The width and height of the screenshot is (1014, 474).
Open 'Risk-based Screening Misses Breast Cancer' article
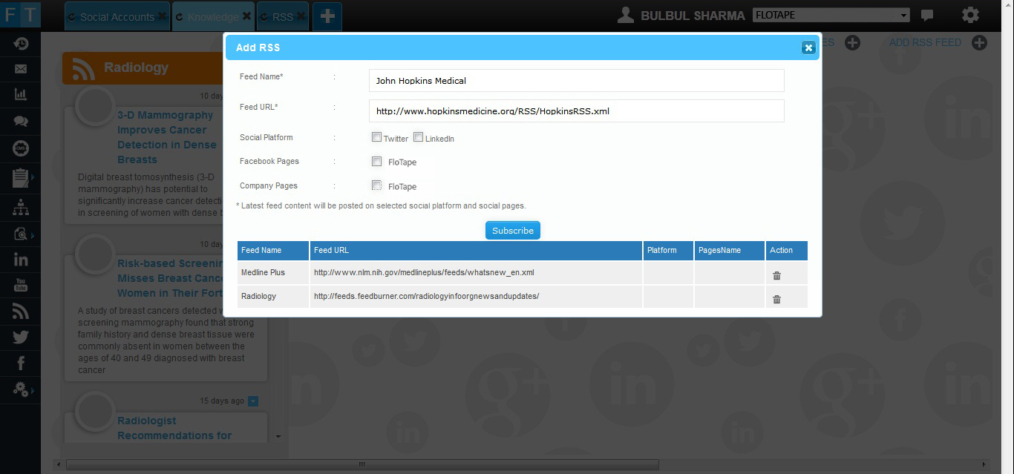point(171,278)
